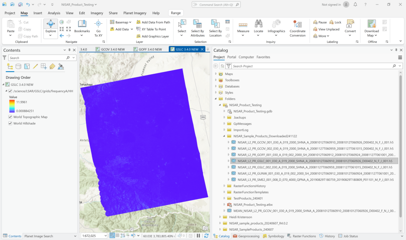The width and height of the screenshot is (406, 240).
Task: Go to previous map extent arrow
Action: point(62,36)
